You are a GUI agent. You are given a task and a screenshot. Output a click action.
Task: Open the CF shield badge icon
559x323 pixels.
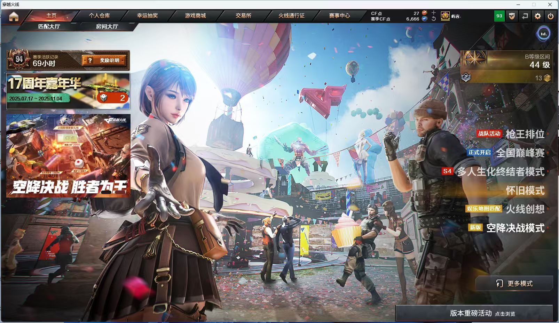click(512, 16)
